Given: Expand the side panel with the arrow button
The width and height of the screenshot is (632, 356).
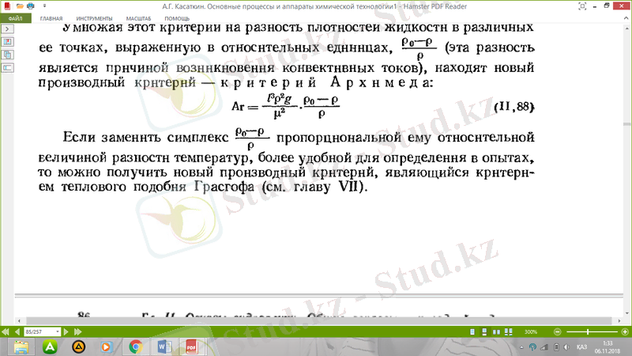Looking at the screenshot, I should point(7,29).
